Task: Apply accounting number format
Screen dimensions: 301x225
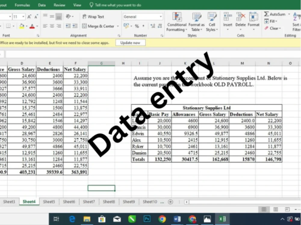Action: (x=126, y=26)
